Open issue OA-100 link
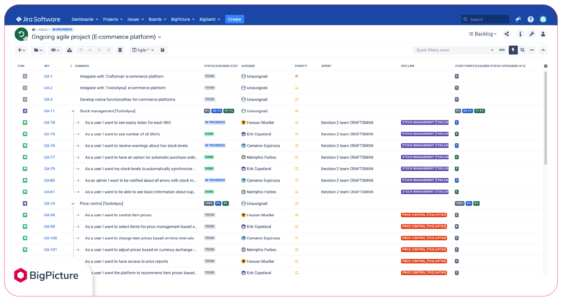Screen dimensions: 562x304 (x=50, y=238)
